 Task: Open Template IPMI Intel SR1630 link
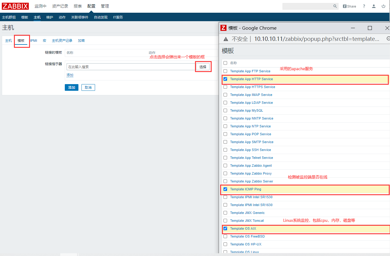[x=251, y=205]
